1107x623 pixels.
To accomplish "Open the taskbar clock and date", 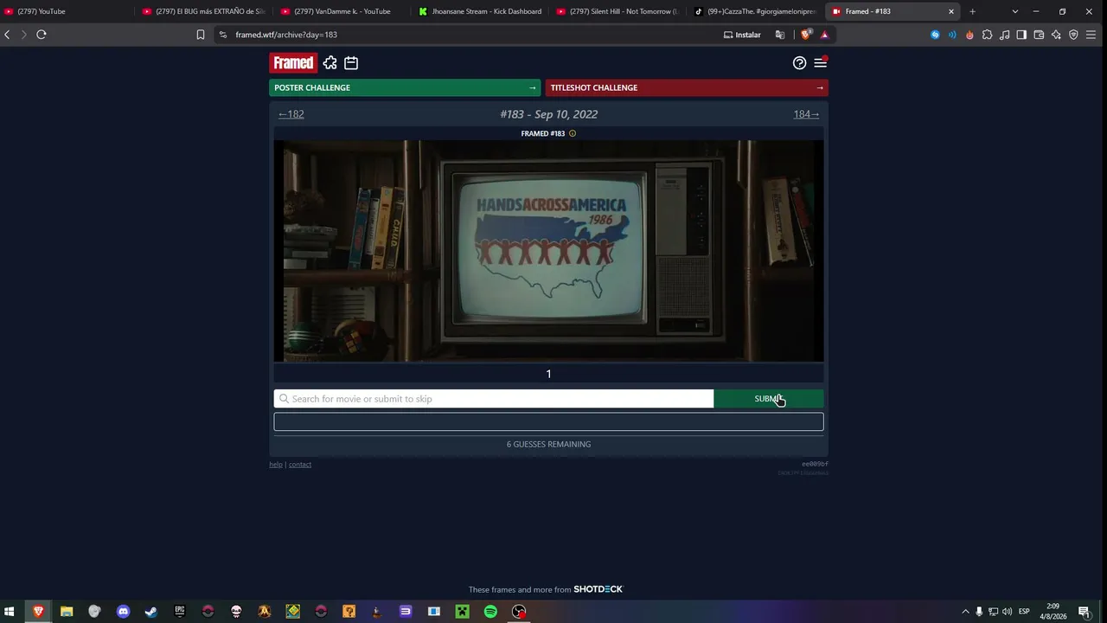I will coord(1053,612).
